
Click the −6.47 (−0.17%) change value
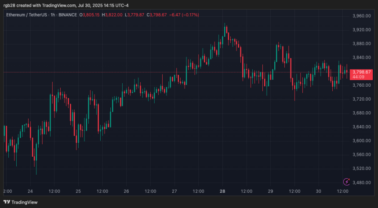click(184, 15)
